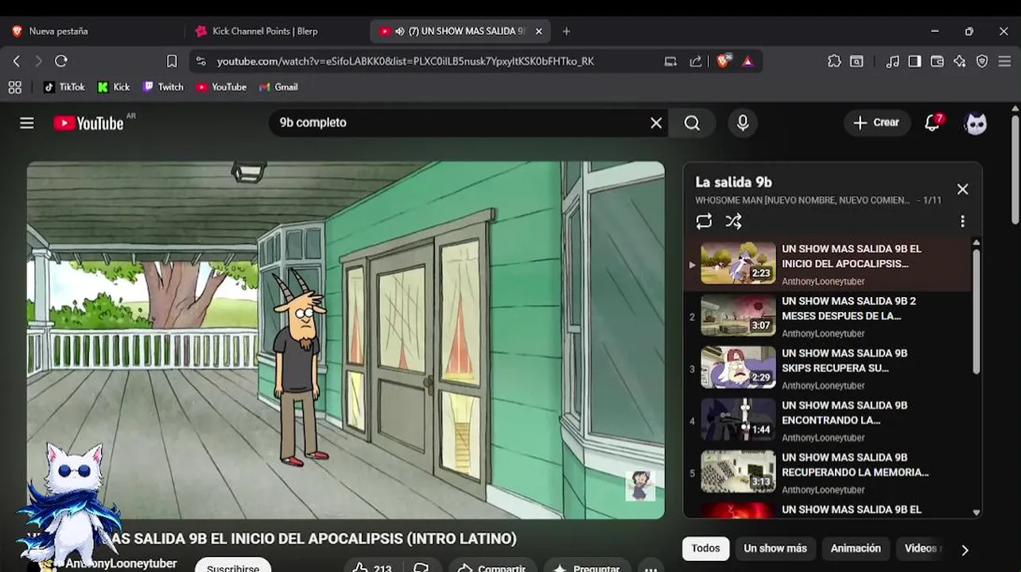Image resolution: width=1021 pixels, height=572 pixels.
Task: Open TikTok bookmark
Action: click(64, 87)
